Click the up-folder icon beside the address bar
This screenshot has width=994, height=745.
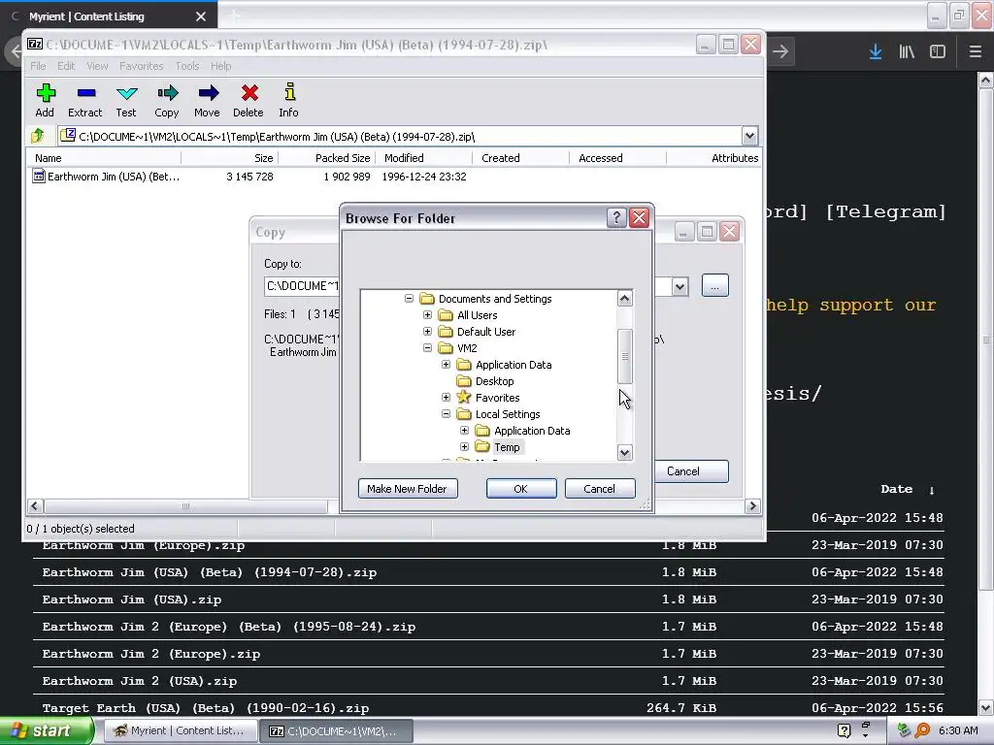[x=38, y=136]
